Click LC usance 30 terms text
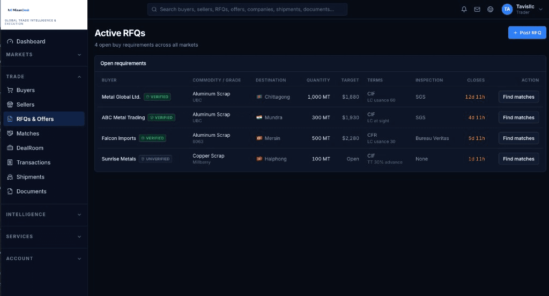The image size is (549, 296). 381,142
